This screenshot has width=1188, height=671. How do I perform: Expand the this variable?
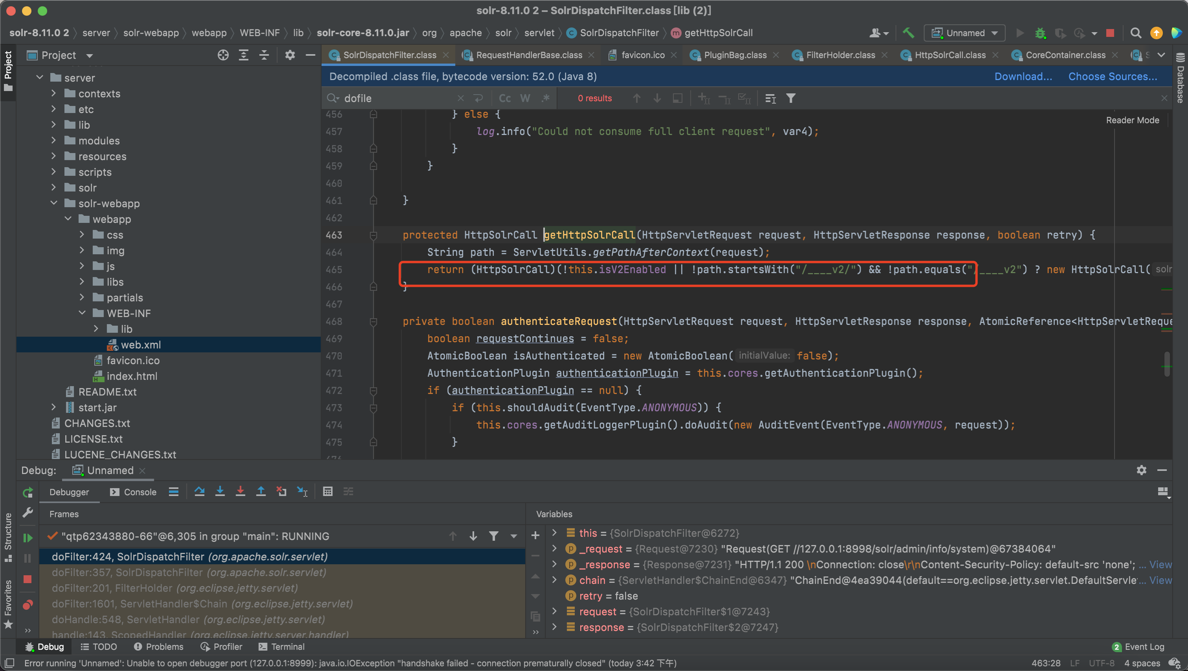(555, 533)
